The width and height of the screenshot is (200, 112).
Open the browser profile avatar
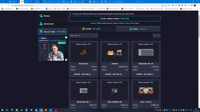(x=195, y=5)
